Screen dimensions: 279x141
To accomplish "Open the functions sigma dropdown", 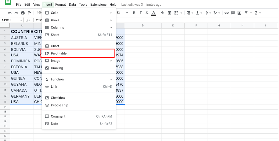I will point(258,13).
